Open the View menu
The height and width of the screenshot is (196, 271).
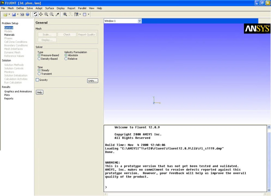point(92,8)
